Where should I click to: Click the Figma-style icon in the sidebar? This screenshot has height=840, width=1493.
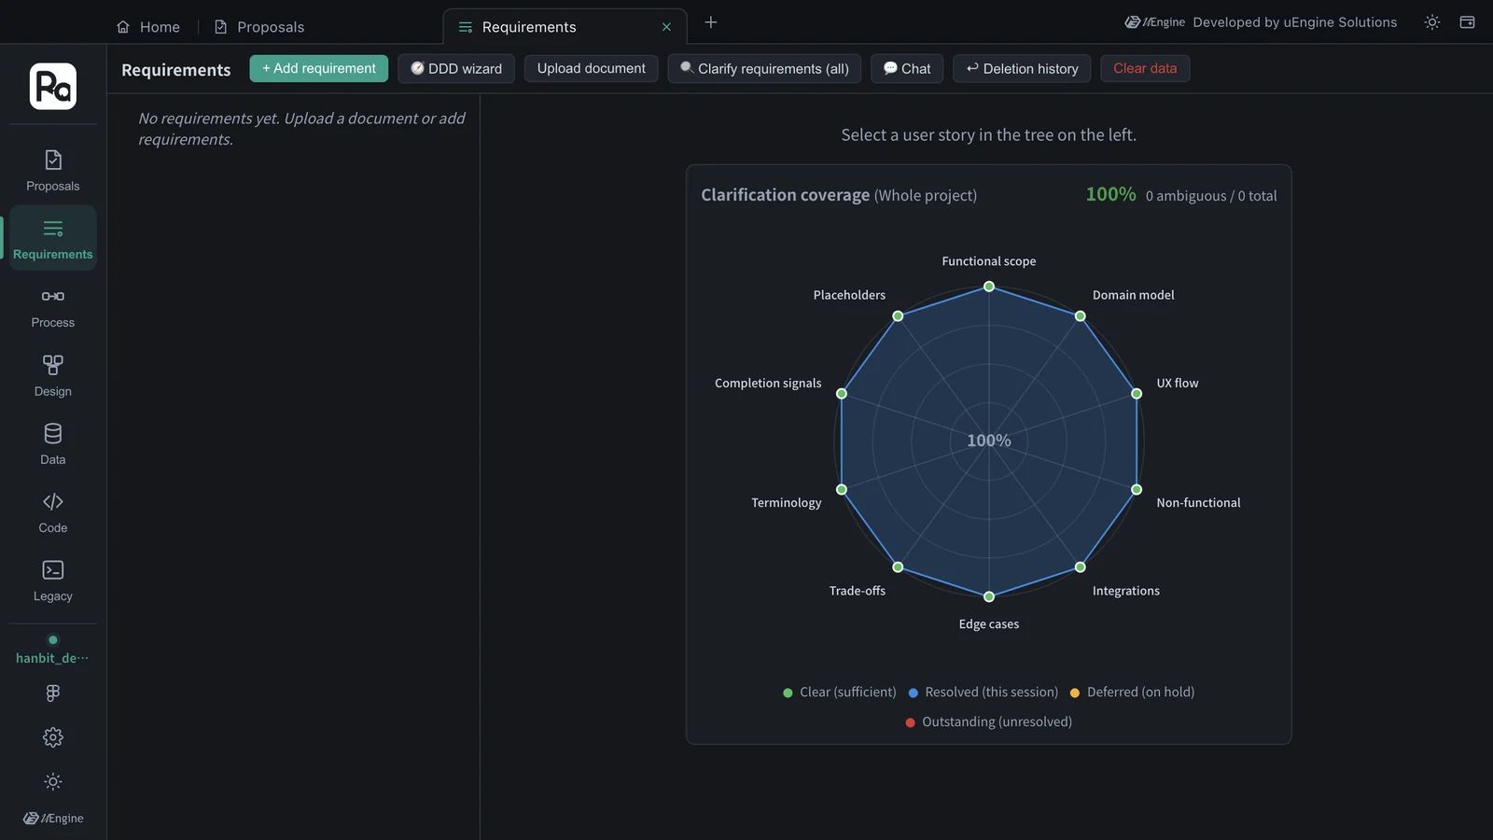pyautogui.click(x=53, y=693)
